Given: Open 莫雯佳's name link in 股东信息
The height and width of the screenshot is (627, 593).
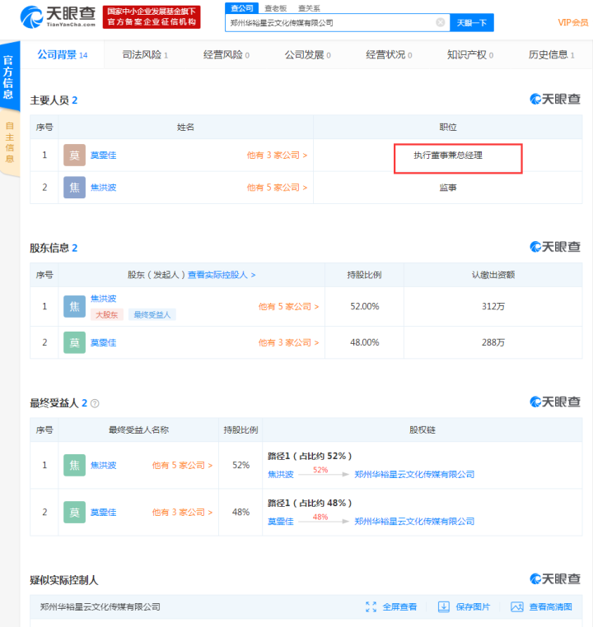Looking at the screenshot, I should 103,342.
